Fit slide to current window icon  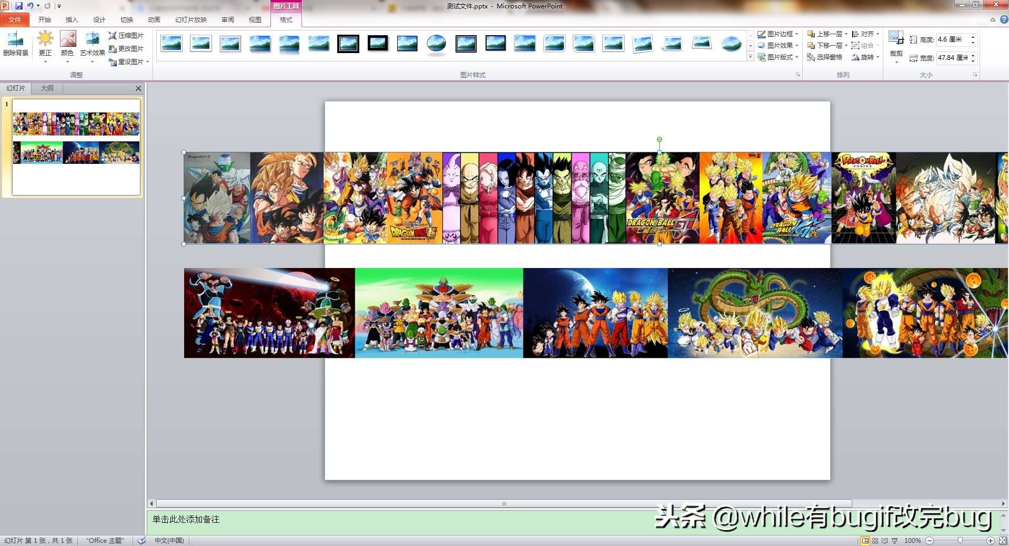click(1002, 541)
